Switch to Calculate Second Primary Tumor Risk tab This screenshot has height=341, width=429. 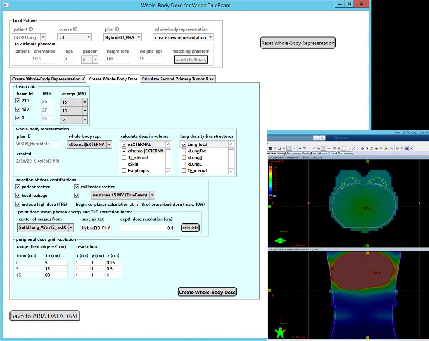178,79
